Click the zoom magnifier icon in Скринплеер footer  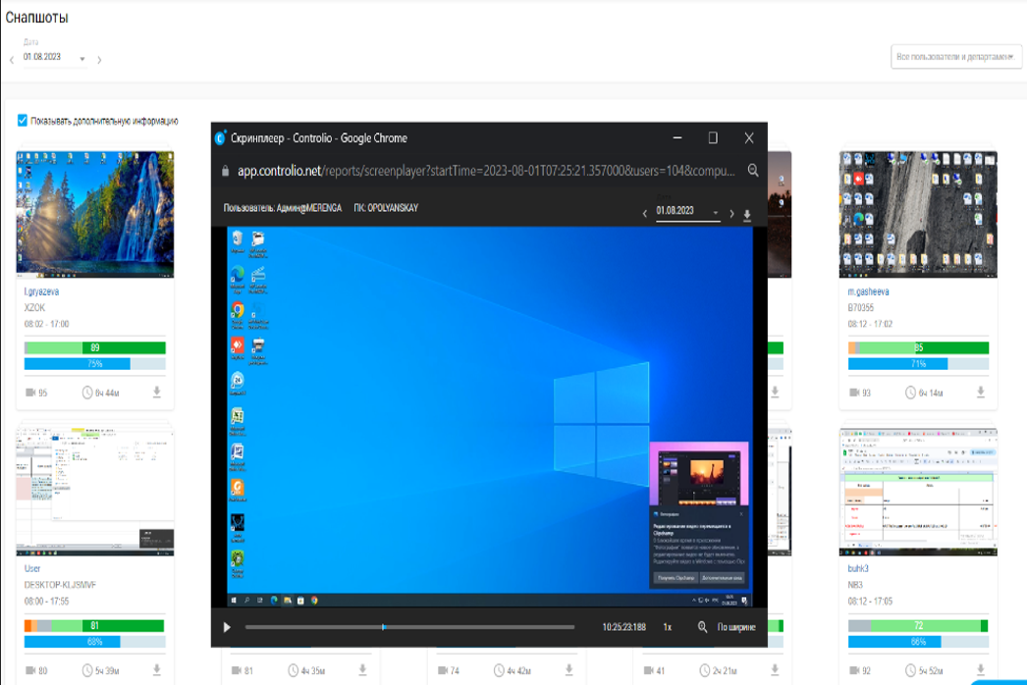click(702, 627)
